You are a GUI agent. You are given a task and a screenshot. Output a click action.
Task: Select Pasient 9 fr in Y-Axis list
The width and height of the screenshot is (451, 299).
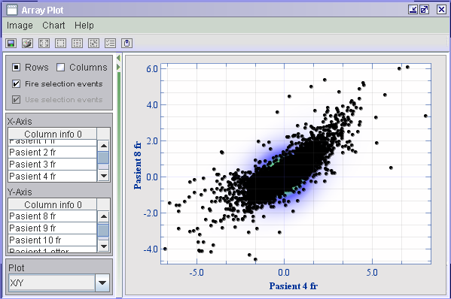tap(53, 228)
